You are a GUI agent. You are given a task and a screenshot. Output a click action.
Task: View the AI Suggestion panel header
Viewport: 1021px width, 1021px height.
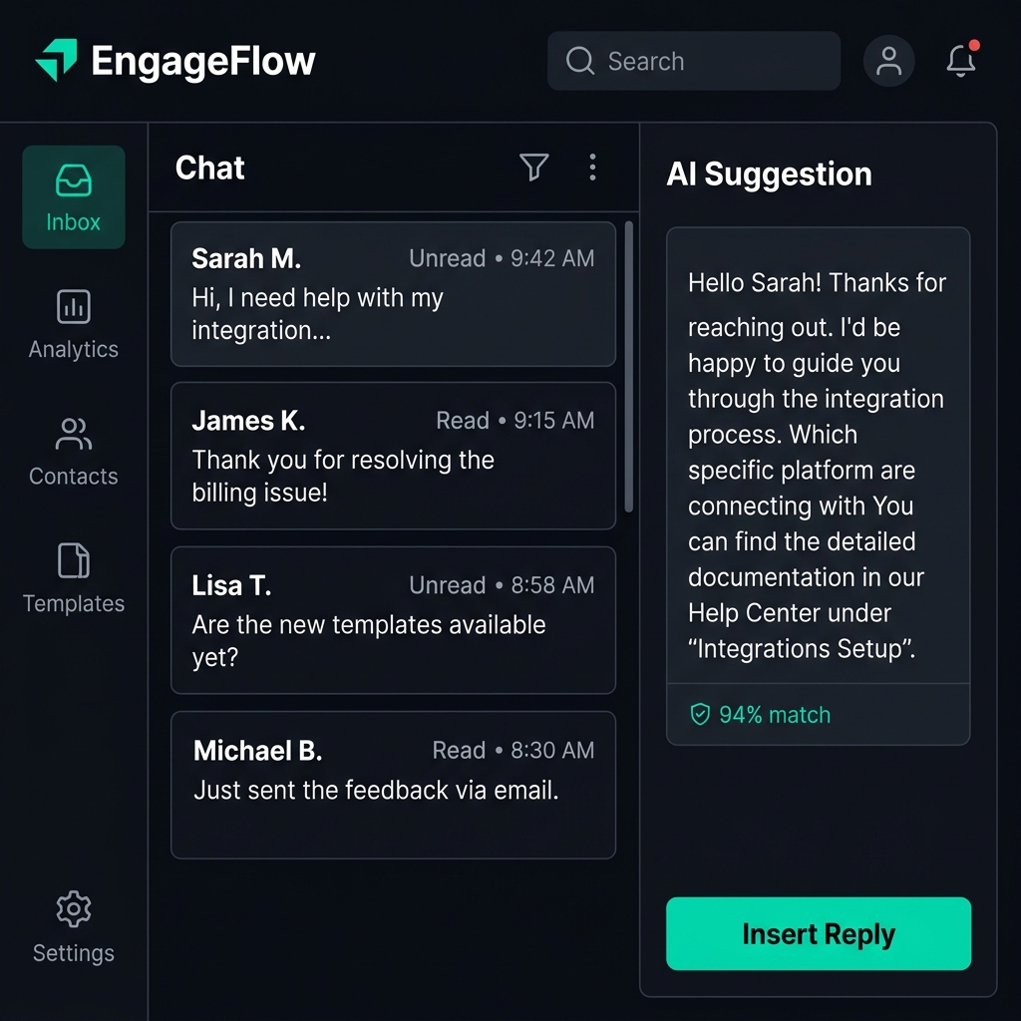pyautogui.click(x=769, y=173)
